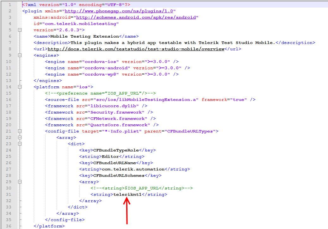Collapse the dict fold marker at line 23
Image resolution: width=328 pixels, height=229 pixels.
click(20, 144)
